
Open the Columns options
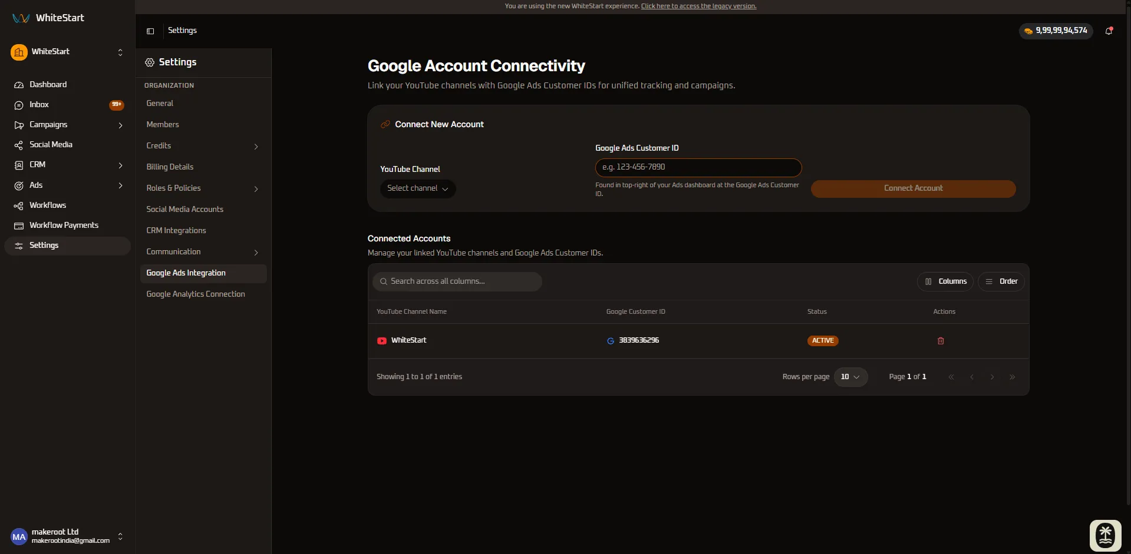945,281
